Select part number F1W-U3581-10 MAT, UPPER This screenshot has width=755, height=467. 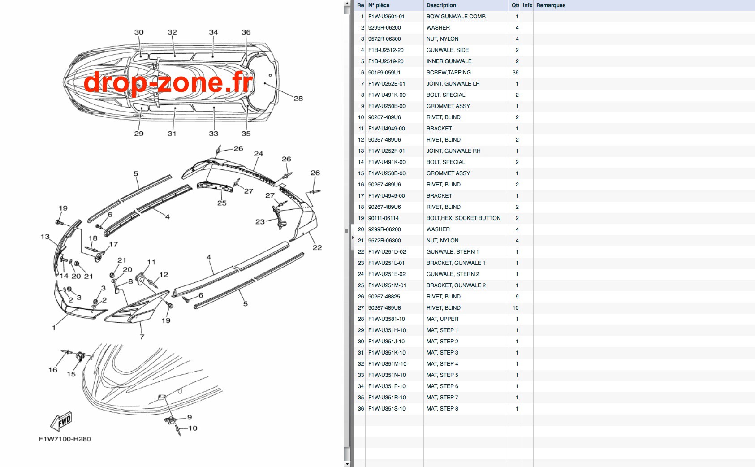click(x=554, y=319)
